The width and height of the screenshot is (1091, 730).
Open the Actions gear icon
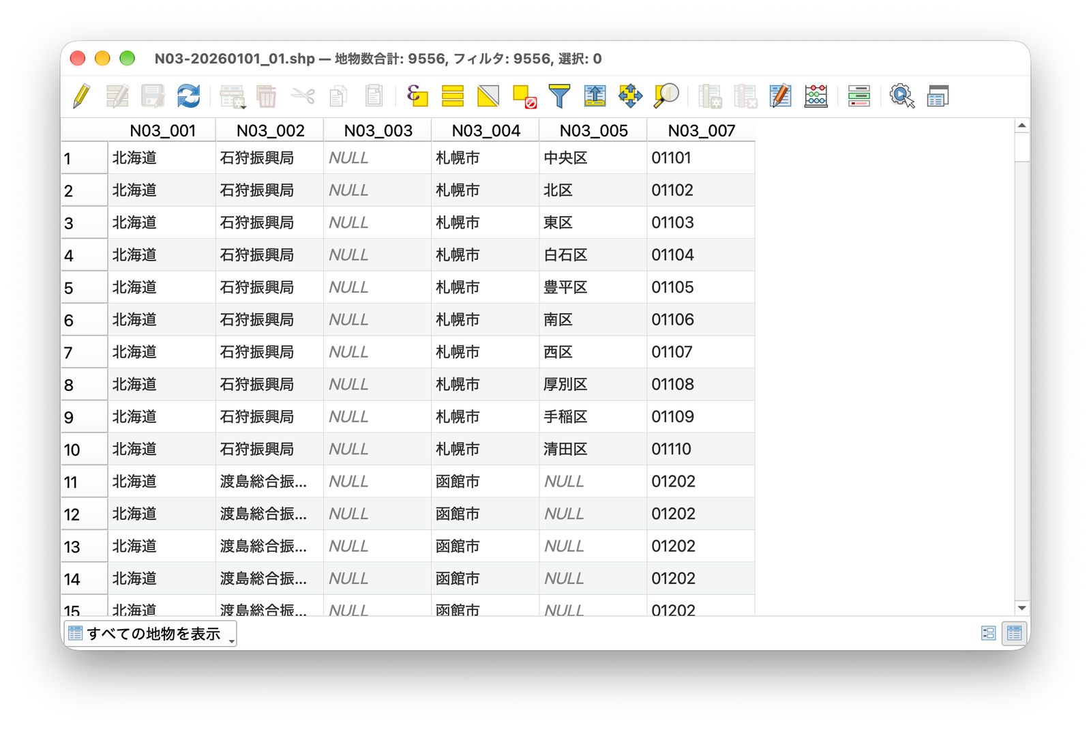(x=902, y=96)
